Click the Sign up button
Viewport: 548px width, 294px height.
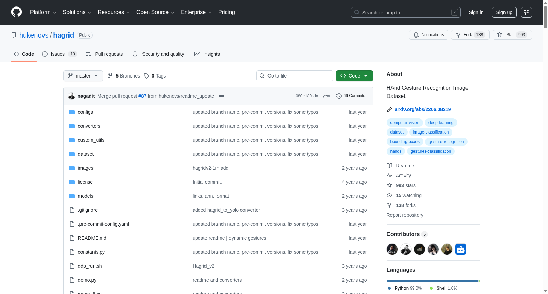click(x=504, y=12)
